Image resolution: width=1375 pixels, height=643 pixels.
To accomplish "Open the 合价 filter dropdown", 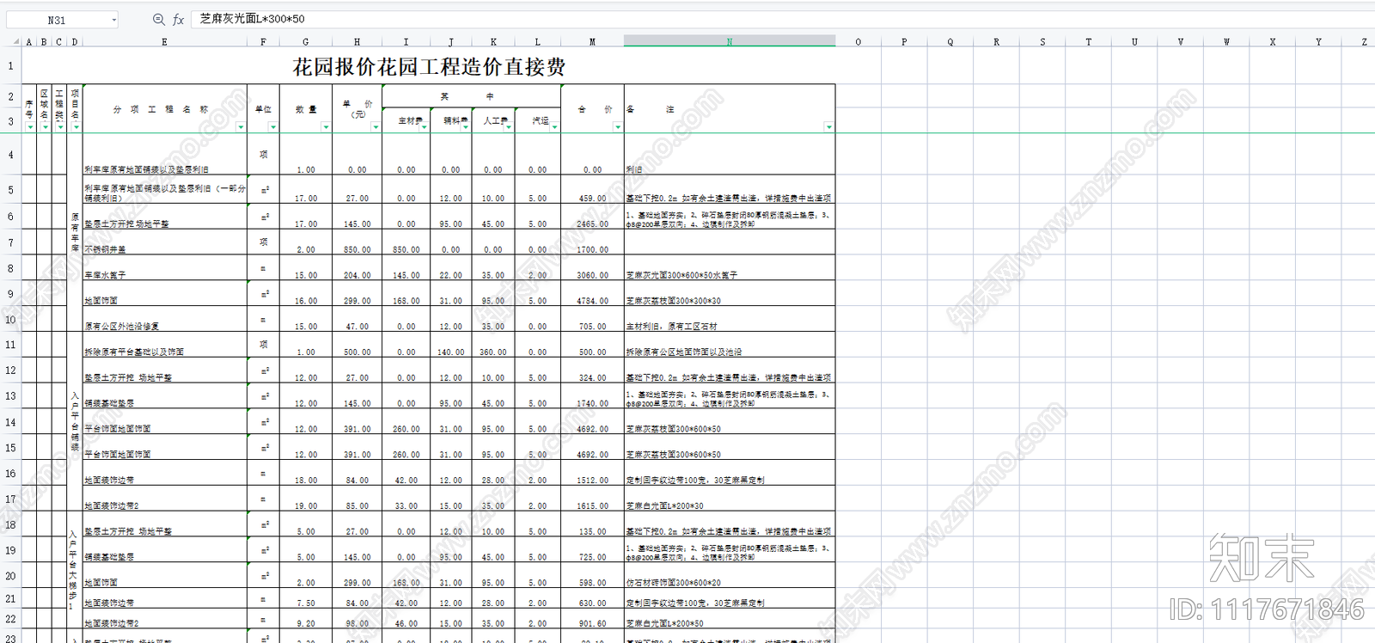I will coord(617,127).
